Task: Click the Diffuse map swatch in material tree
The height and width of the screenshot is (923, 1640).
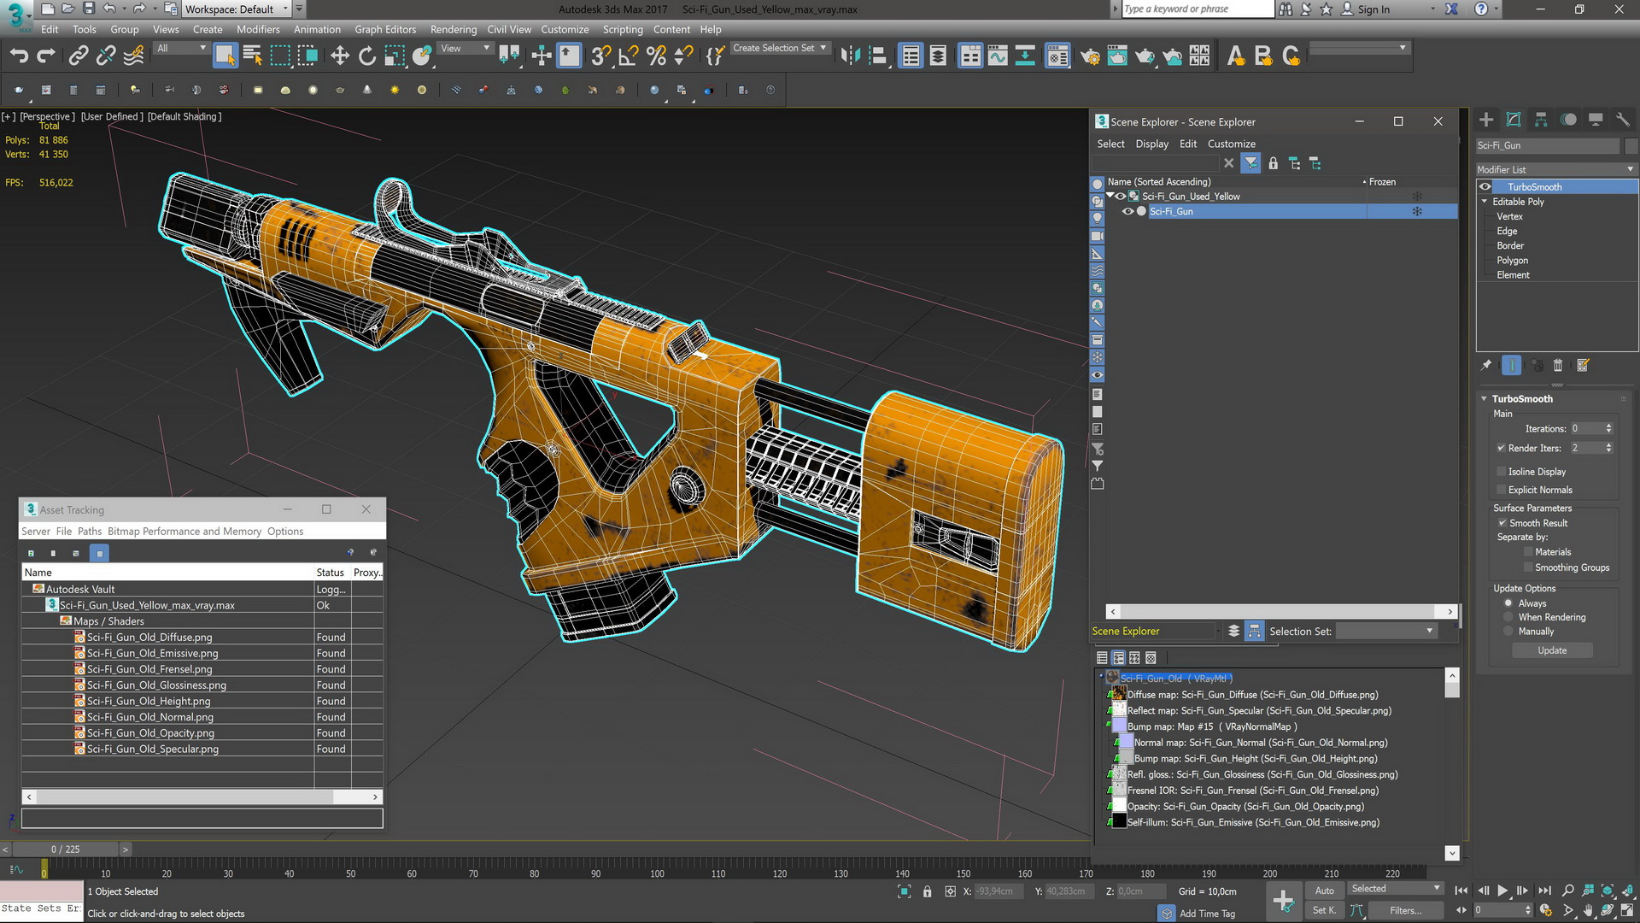Action: (1119, 694)
